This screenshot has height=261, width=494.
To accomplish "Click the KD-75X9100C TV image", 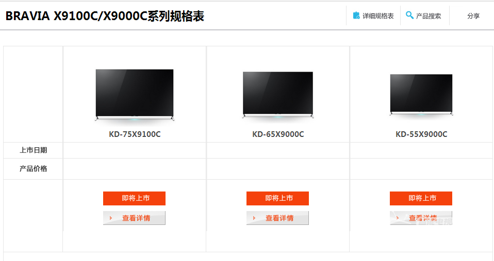I will 135,95.
